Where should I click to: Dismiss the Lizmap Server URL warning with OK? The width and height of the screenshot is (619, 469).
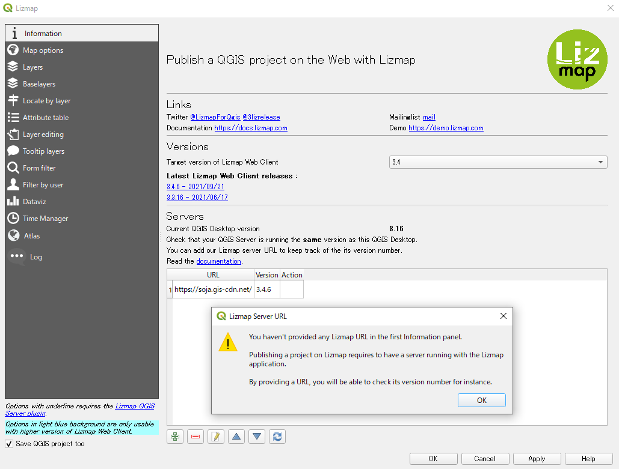(481, 400)
